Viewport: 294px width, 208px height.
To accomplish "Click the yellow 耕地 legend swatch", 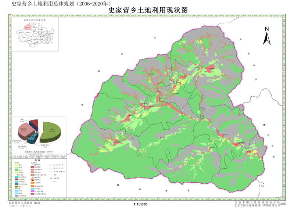I will (17, 165).
